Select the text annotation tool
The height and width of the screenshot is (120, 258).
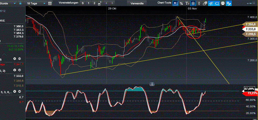tap(187, 4)
